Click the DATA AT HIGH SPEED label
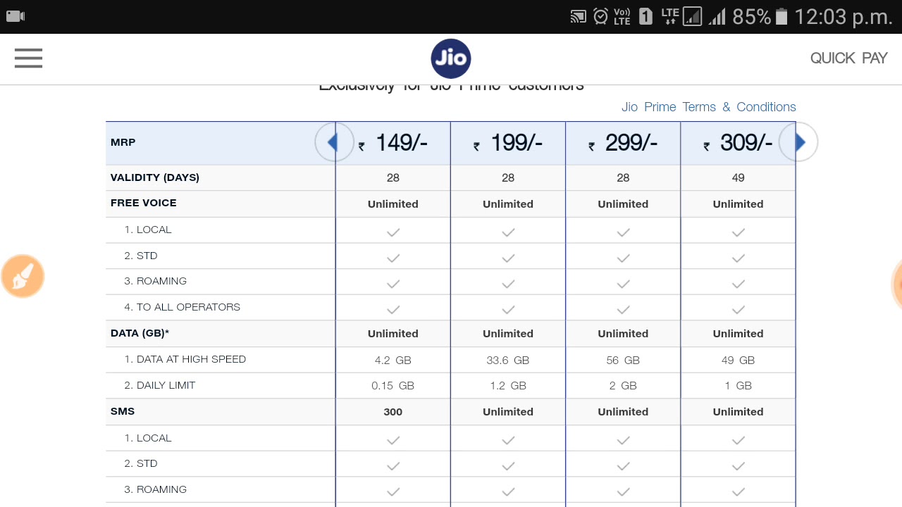Image resolution: width=902 pixels, height=507 pixels. click(185, 359)
